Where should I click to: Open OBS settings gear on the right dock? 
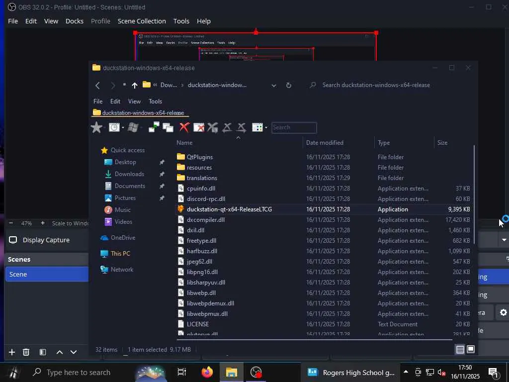(x=503, y=312)
